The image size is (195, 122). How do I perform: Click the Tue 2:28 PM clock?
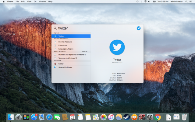click(163, 2)
